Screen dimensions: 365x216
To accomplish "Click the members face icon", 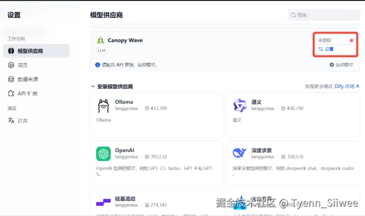I will tap(11, 65).
